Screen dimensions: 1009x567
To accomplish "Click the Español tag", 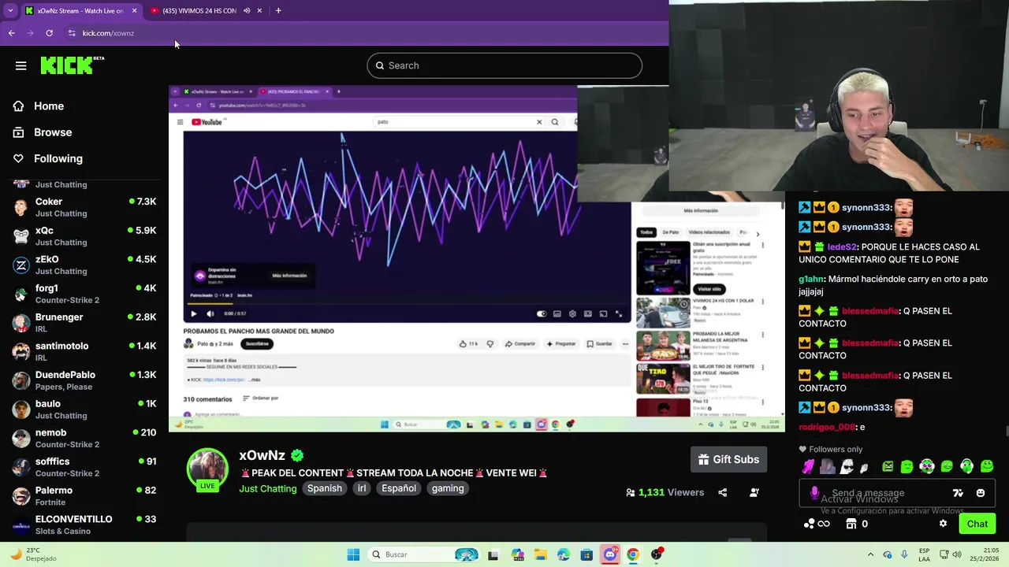I will point(399,488).
